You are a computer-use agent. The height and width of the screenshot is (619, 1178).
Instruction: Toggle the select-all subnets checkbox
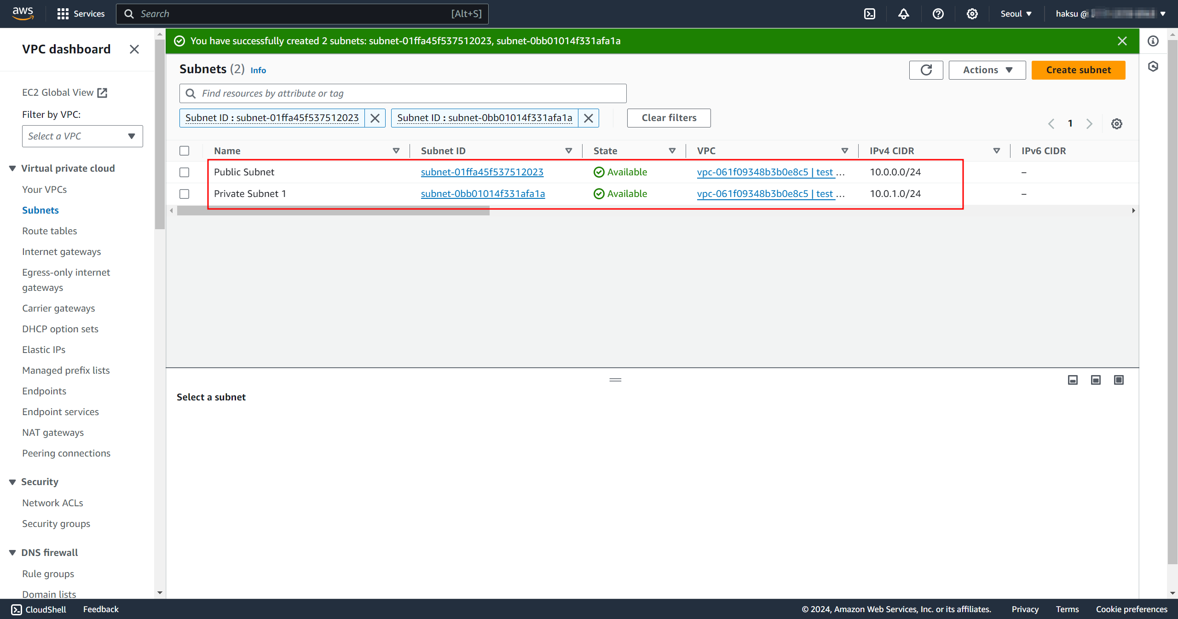tap(185, 151)
